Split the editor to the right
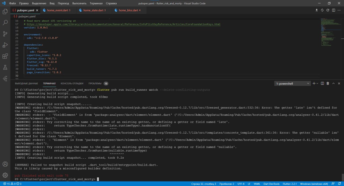Image resolution: width=344 pixels, height=186 pixels. (334, 10)
